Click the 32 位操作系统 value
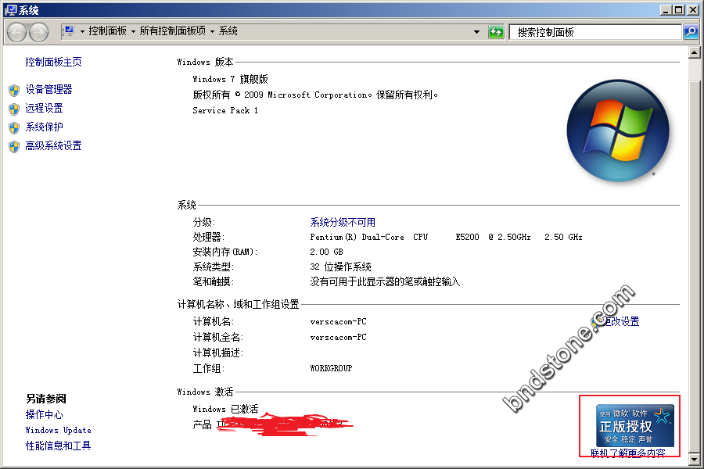 coord(341,267)
